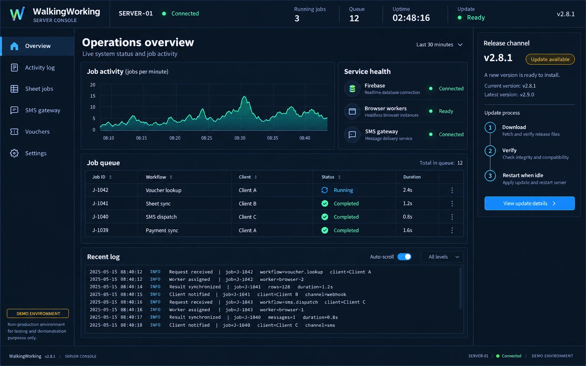The height and width of the screenshot is (366, 586).
Task: Click the WalkingWorking W logo
Action: pyautogui.click(x=17, y=14)
